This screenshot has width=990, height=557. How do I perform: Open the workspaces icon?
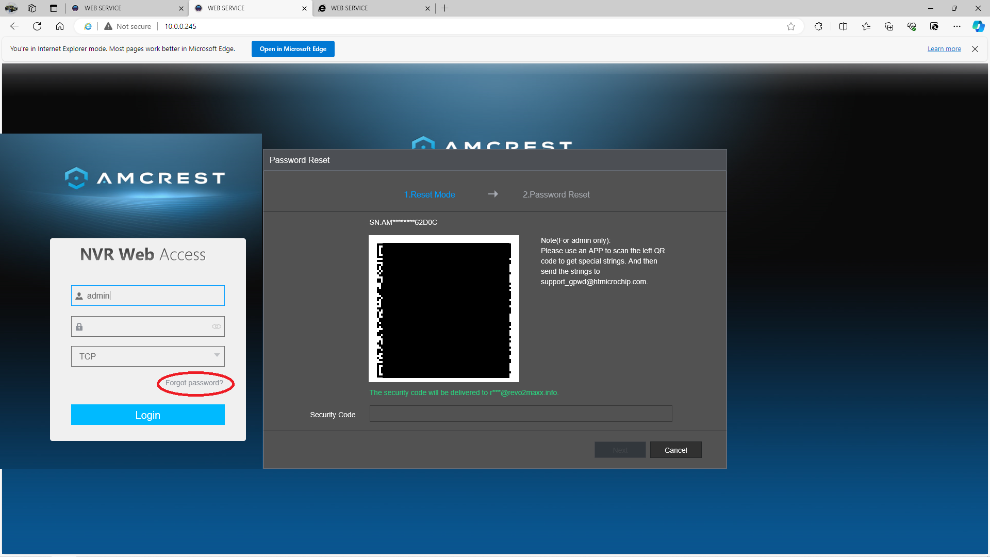[32, 8]
